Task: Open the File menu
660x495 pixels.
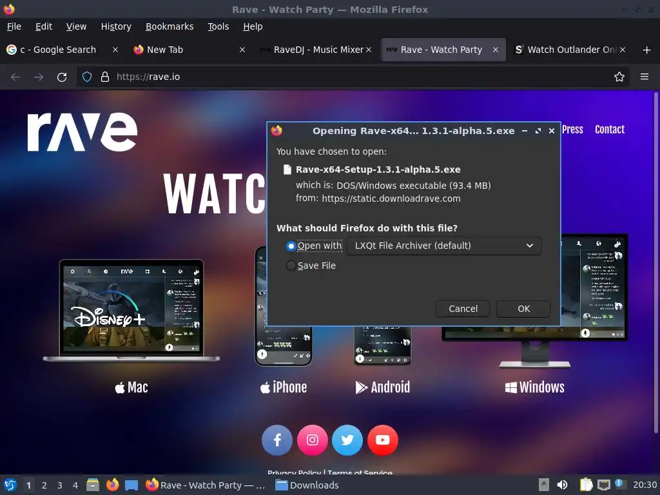Action: tap(14, 26)
